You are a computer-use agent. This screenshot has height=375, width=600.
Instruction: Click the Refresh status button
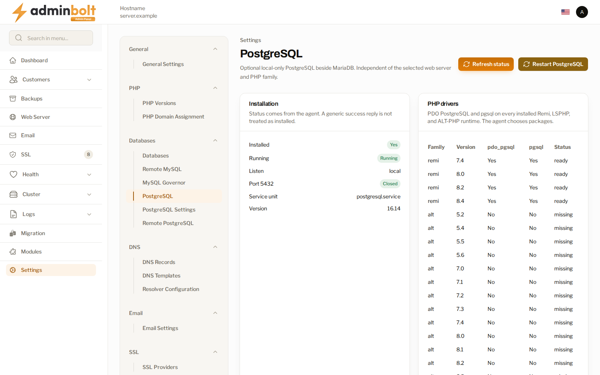click(486, 64)
